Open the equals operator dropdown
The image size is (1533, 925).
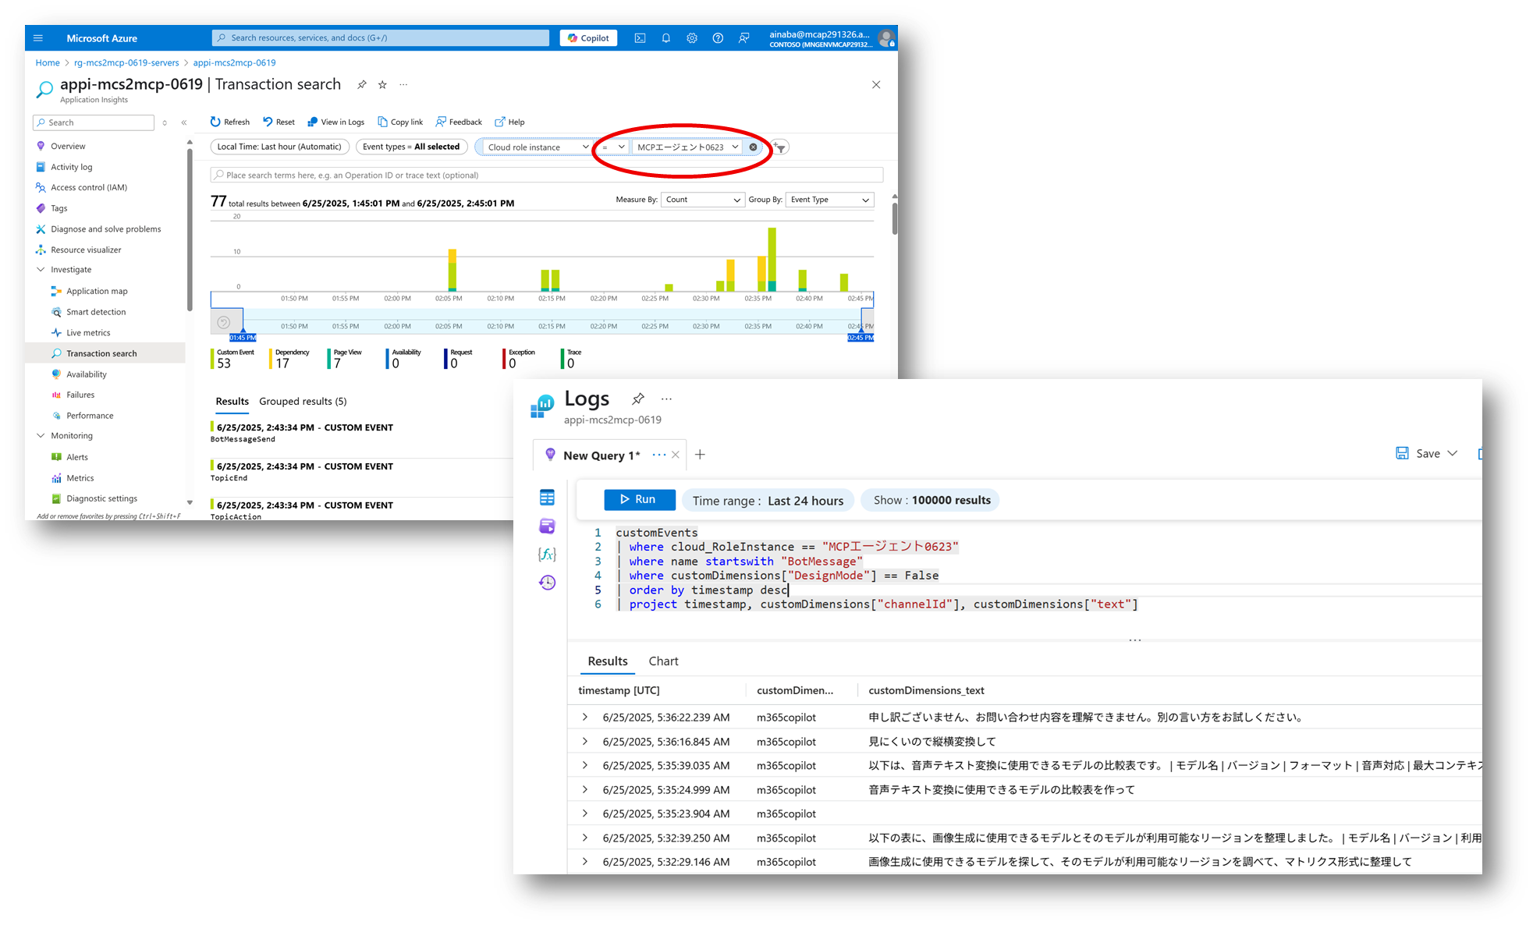pyautogui.click(x=613, y=147)
